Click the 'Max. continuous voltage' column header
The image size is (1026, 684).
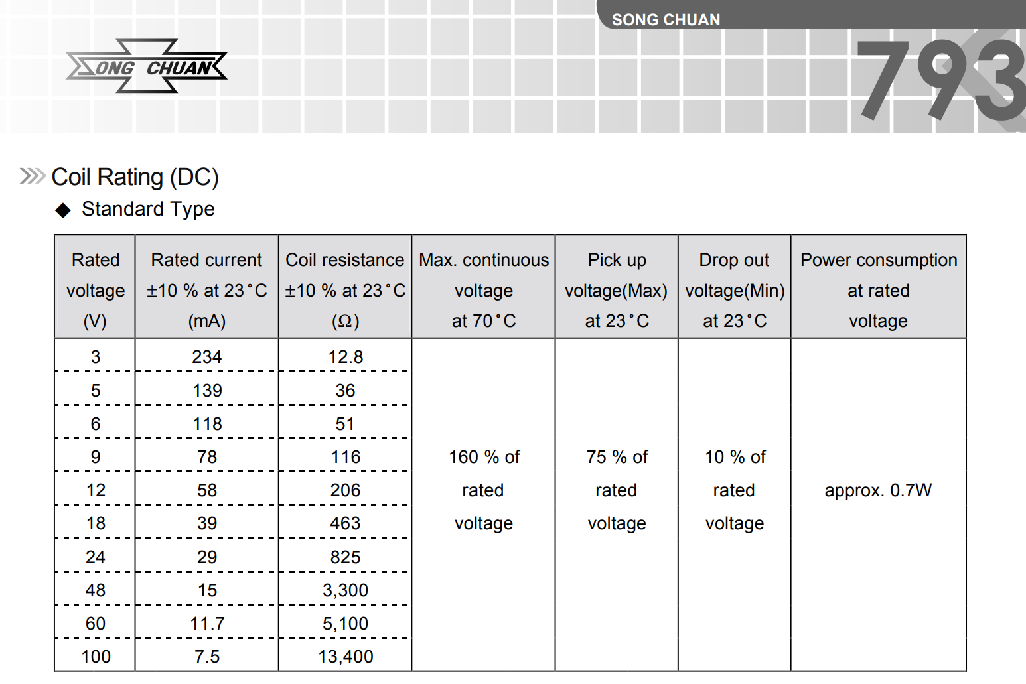coord(484,287)
